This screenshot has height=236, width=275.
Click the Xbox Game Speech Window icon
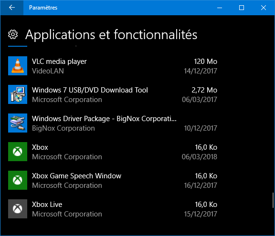(18, 180)
